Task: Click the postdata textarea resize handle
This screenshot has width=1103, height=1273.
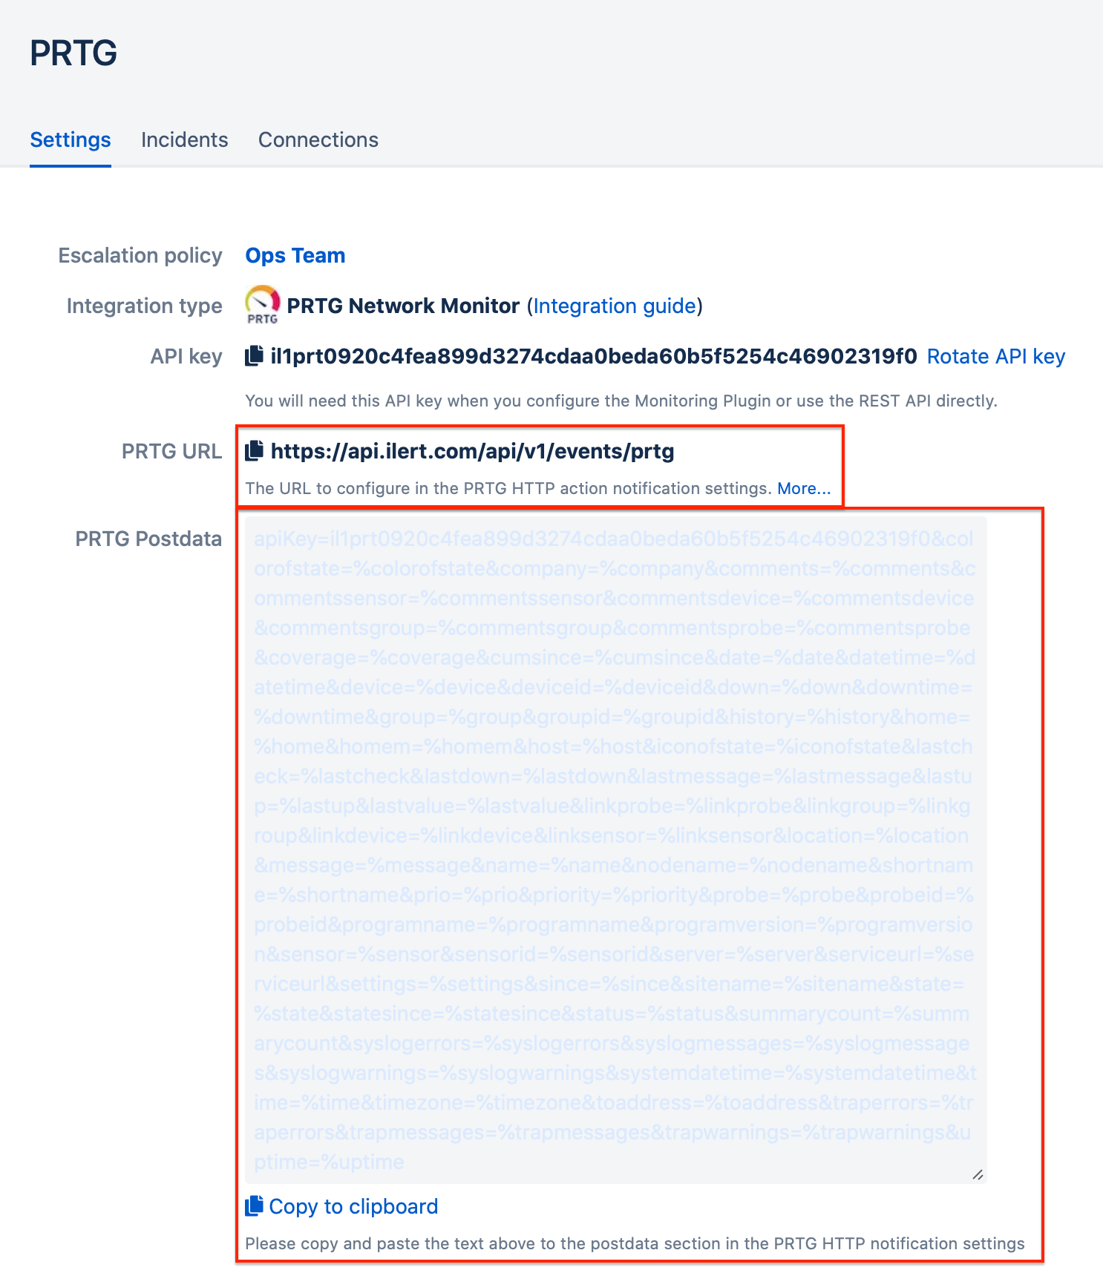Action: [978, 1174]
